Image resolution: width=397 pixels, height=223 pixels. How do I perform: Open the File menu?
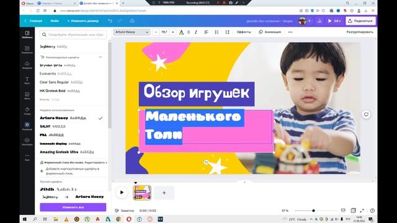55,21
